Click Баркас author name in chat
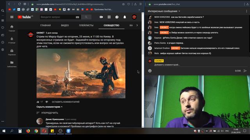 158,38
